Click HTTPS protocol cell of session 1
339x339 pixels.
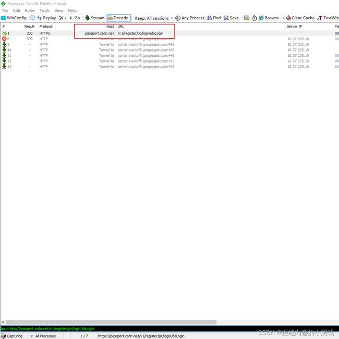(44, 33)
